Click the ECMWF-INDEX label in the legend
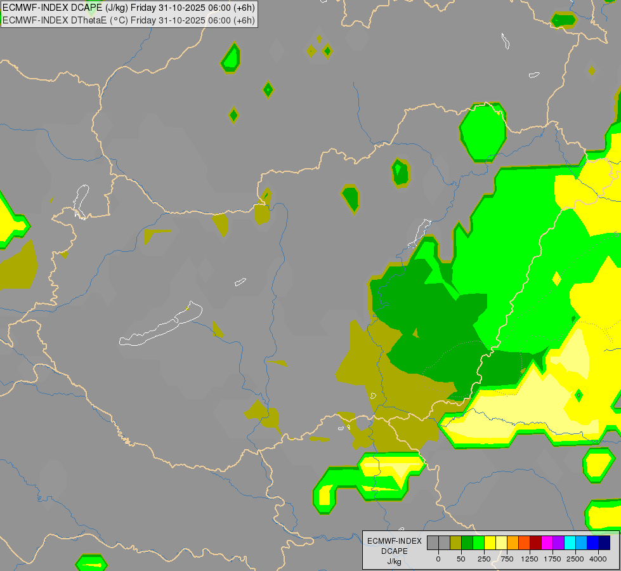621x571 pixels. 395,541
